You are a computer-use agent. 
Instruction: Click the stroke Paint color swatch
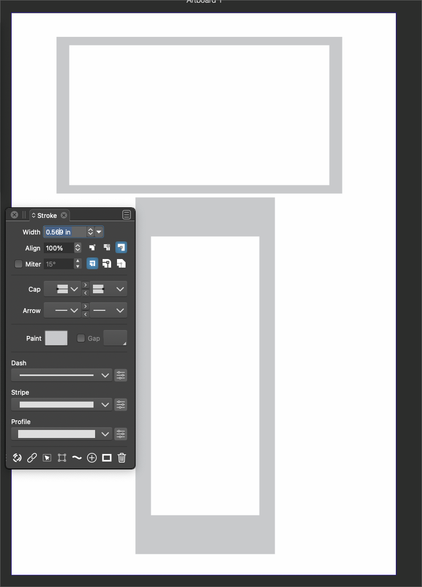point(56,338)
